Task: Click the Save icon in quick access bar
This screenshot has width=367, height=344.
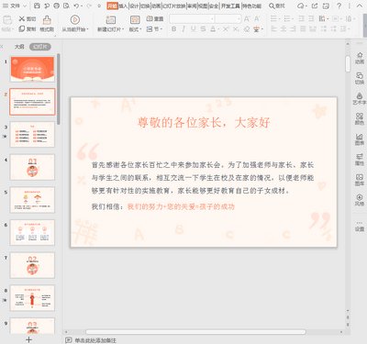Action: tap(37, 6)
